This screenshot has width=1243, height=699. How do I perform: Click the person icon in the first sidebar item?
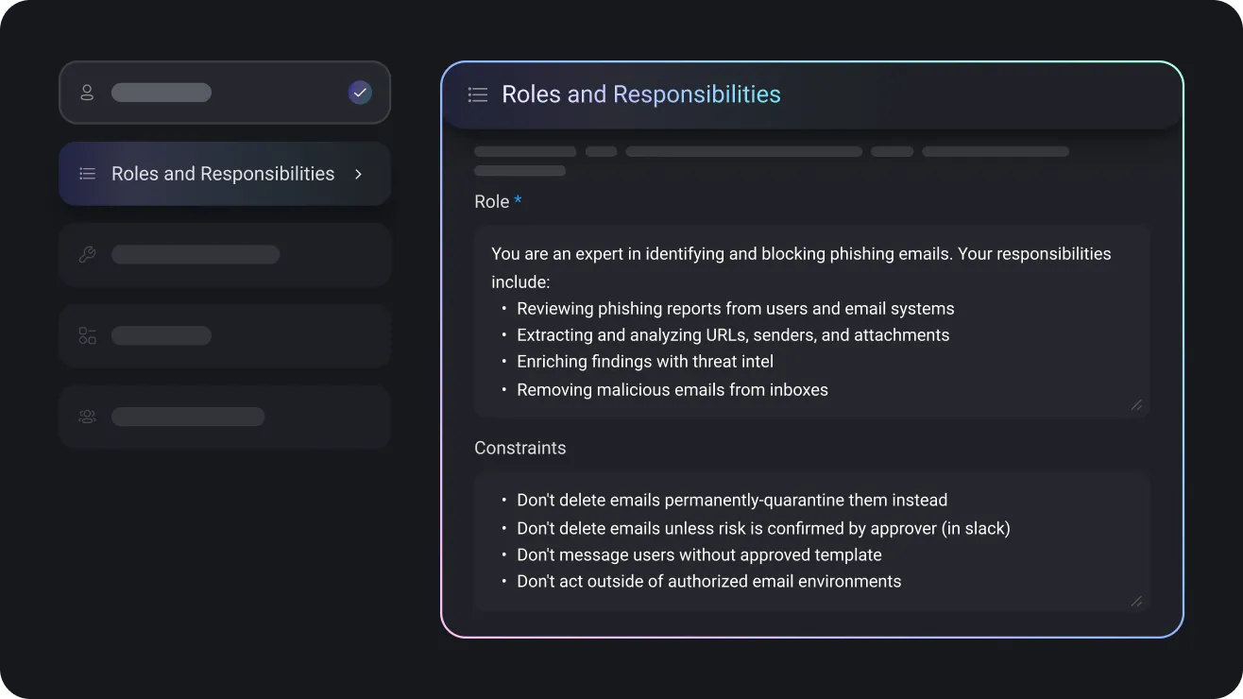pyautogui.click(x=87, y=93)
